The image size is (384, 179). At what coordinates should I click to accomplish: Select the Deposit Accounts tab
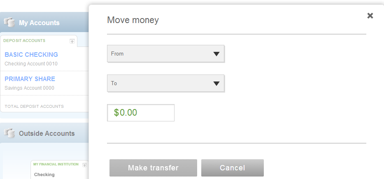point(24,41)
